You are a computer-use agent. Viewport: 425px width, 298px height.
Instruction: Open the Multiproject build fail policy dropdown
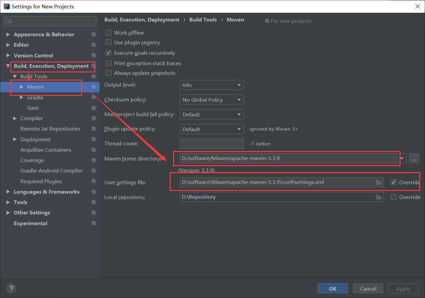click(212, 114)
